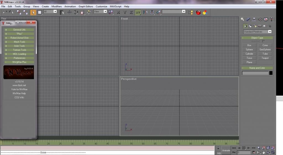This screenshot has width=283, height=155.
Task: Open the Standard Primitives dropdown
Action: 257,32
